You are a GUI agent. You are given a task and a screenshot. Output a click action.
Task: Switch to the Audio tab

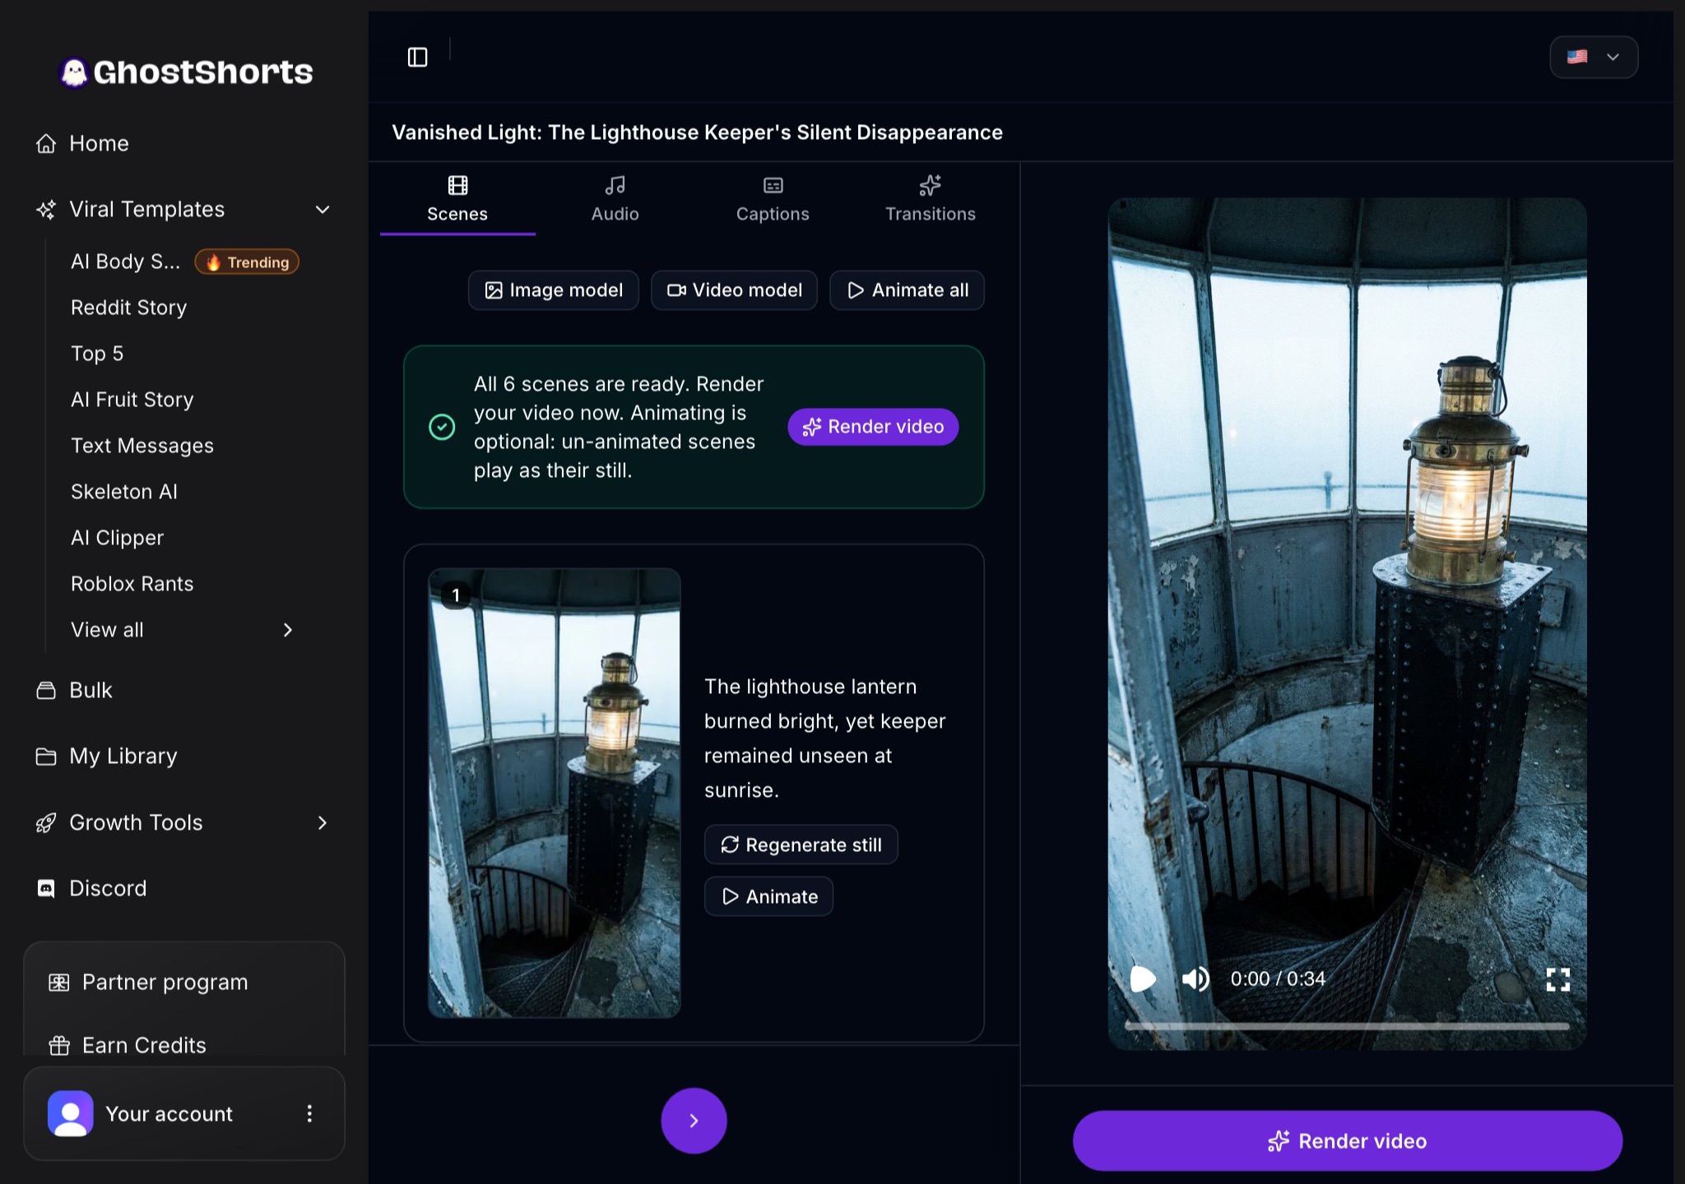[615, 200]
